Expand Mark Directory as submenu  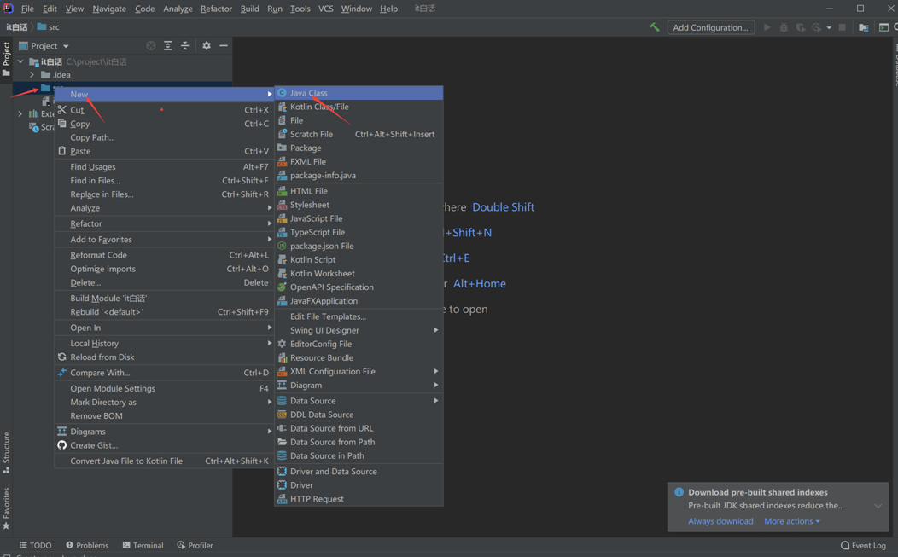[164, 402]
